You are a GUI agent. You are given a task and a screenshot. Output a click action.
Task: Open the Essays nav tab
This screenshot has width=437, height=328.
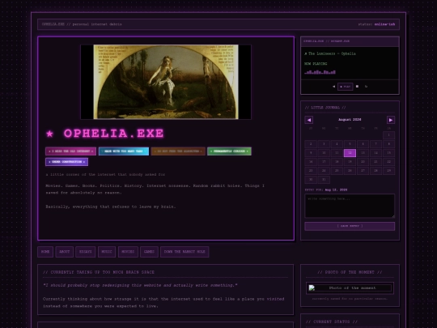85,252
